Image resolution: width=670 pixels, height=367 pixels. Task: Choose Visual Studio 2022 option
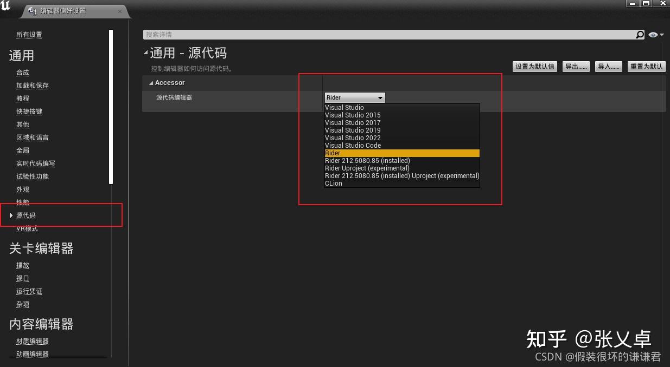402,137
